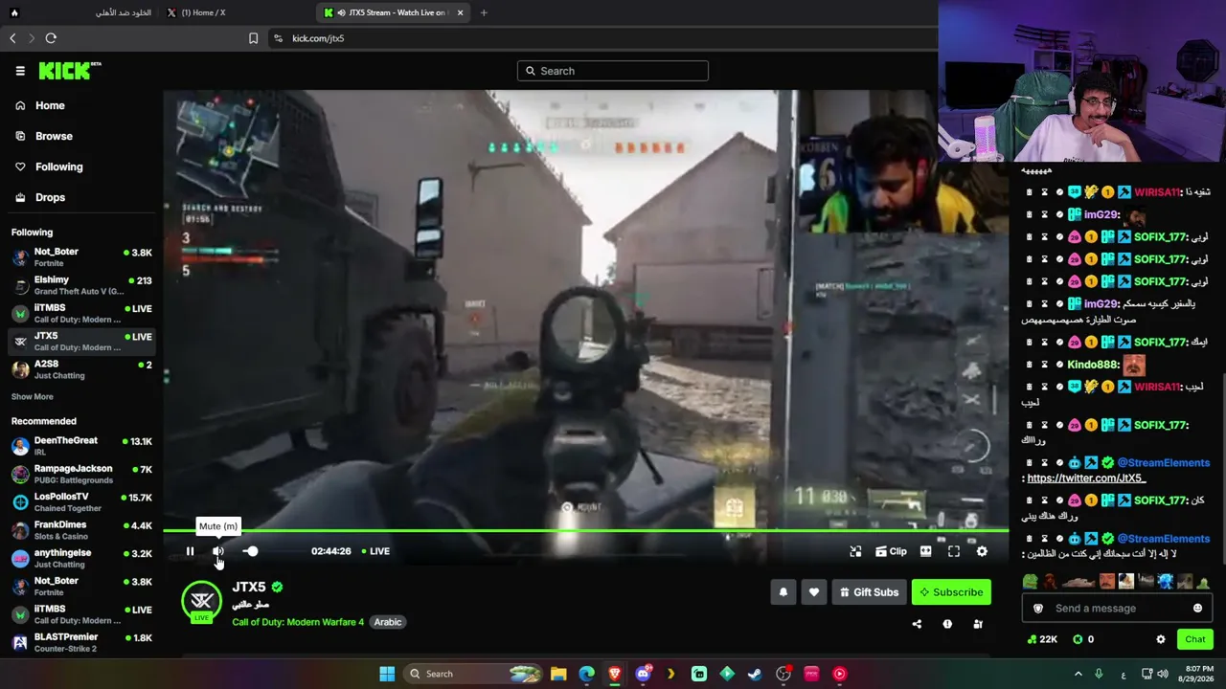Open Following in the sidebar menu
1226x689 pixels.
(49, 167)
